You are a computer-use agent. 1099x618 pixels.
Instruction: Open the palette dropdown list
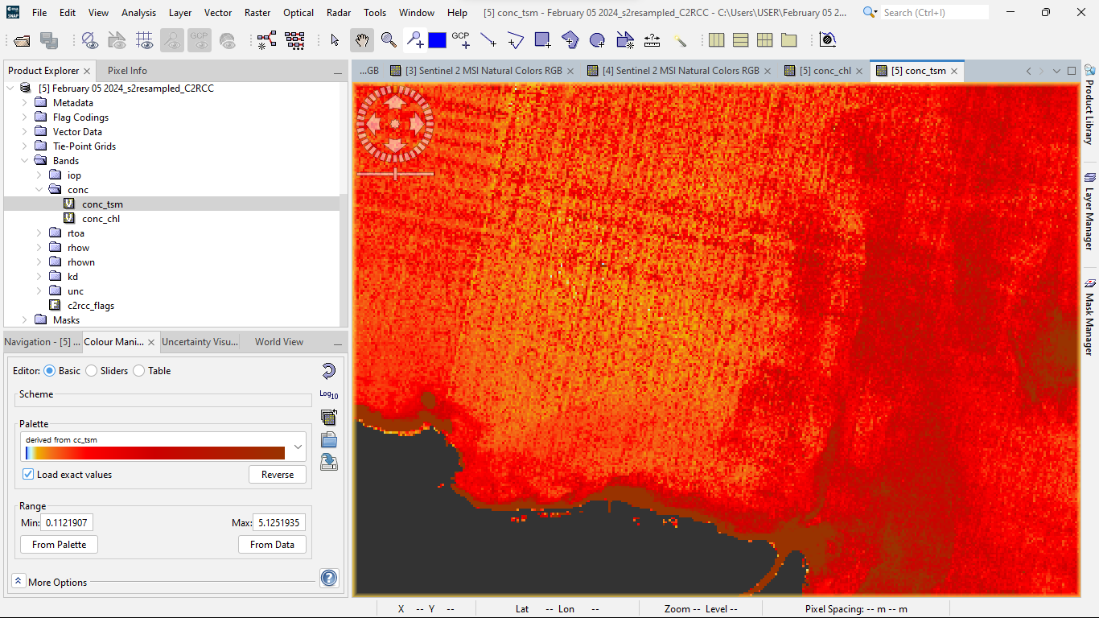click(x=298, y=447)
